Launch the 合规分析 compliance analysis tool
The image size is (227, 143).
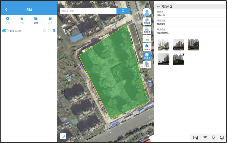pos(147,47)
